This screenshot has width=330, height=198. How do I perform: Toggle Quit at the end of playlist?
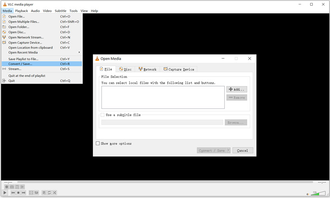click(x=42, y=75)
